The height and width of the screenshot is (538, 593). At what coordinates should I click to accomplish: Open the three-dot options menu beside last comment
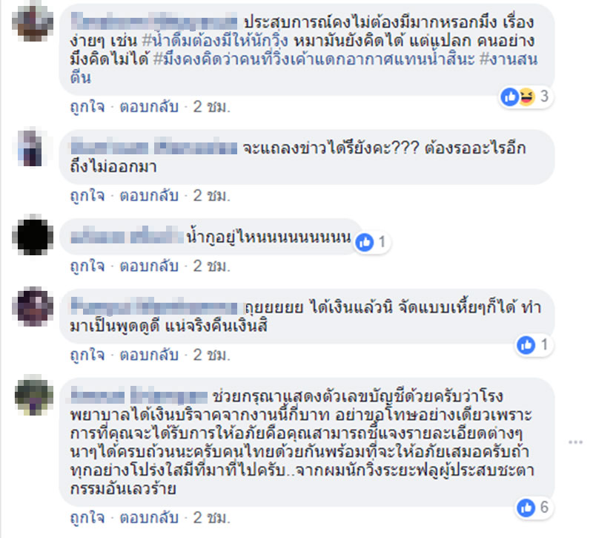pyautogui.click(x=575, y=442)
